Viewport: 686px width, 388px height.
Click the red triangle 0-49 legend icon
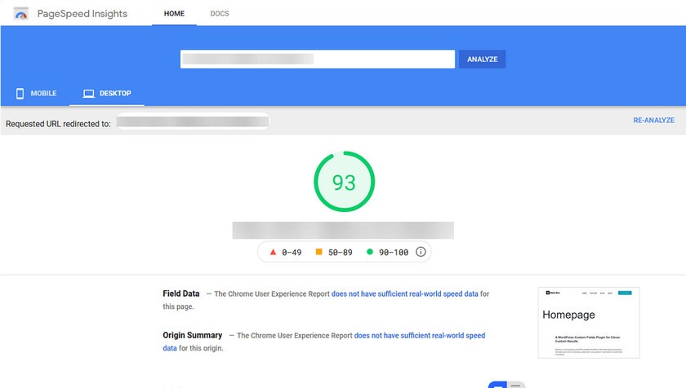[273, 252]
